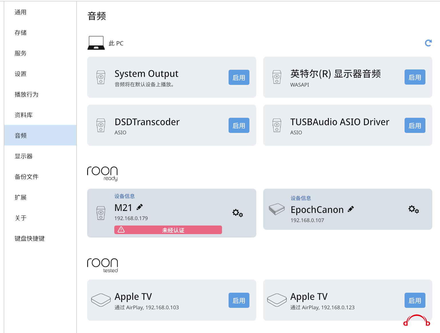The image size is (440, 333).
Task: Click the 未经认证 warning banner
Action: pyautogui.click(x=168, y=230)
